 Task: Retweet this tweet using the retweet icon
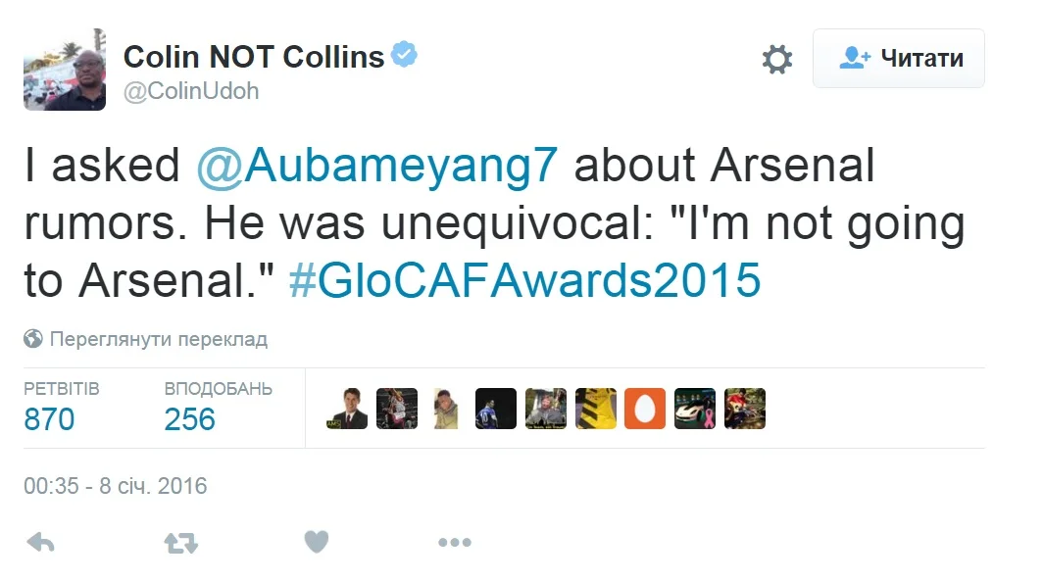(x=181, y=542)
